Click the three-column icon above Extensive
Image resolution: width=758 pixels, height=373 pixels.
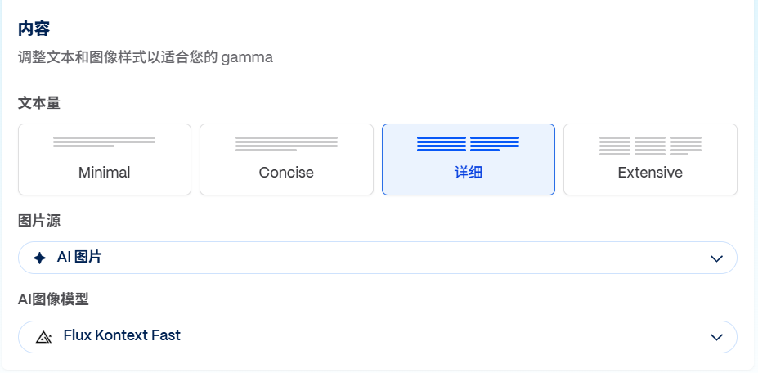[x=650, y=146]
